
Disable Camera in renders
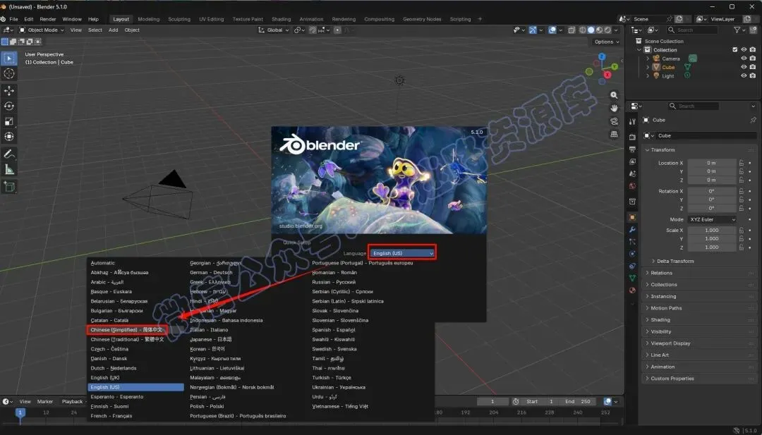(x=753, y=59)
